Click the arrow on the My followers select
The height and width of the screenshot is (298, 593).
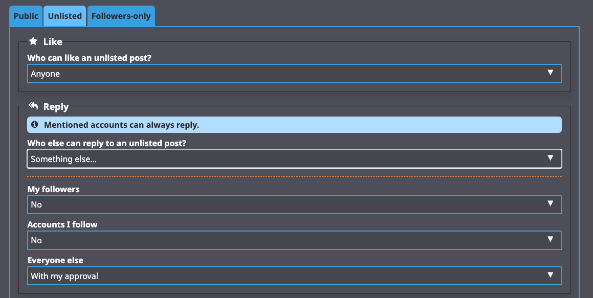click(551, 204)
